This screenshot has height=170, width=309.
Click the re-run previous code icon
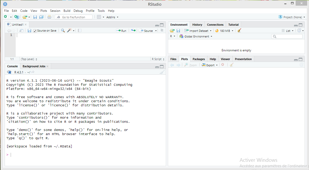[133, 31]
